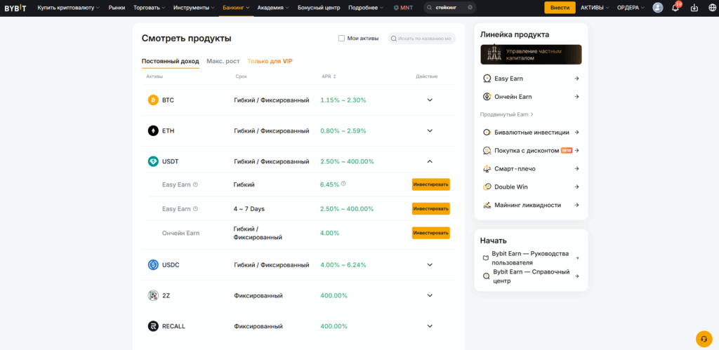Image resolution: width=719 pixels, height=350 pixels.
Task: Click the Bybit logo in header
Action: click(16, 8)
